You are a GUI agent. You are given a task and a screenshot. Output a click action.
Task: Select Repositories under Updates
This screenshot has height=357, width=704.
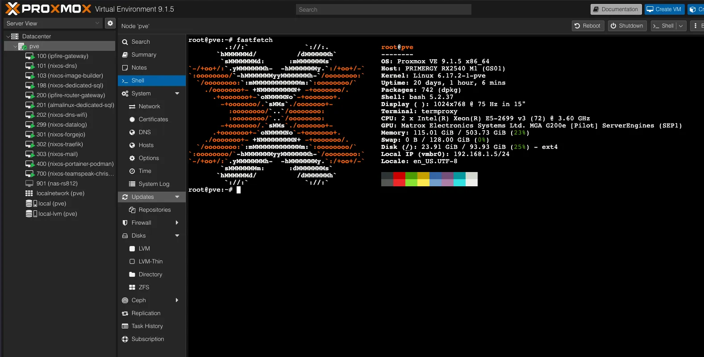[154, 210]
